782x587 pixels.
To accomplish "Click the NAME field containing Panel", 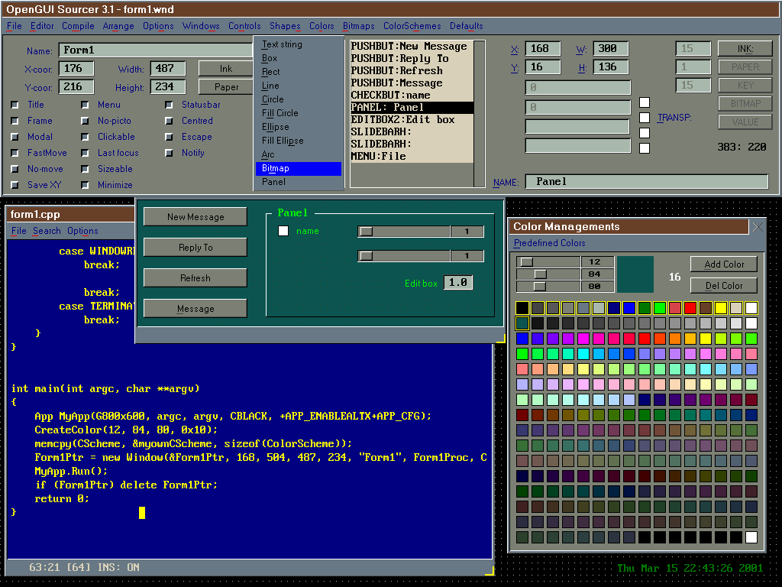I will (x=646, y=182).
